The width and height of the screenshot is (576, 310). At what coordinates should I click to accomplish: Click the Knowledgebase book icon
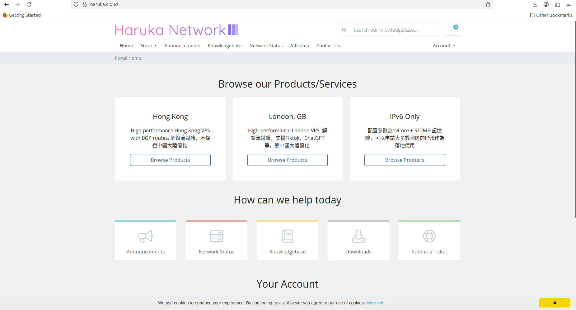point(288,236)
